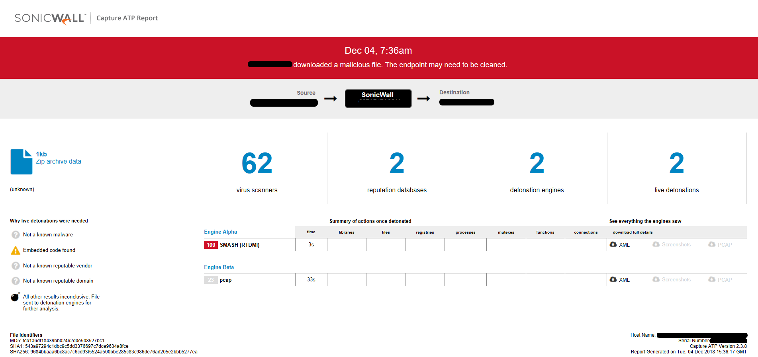Click the time column header
The image size is (758, 357).
[311, 232]
